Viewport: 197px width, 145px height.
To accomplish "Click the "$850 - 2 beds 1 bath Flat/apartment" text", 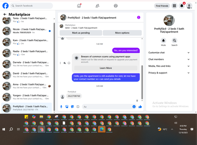I will pos(81,28).
